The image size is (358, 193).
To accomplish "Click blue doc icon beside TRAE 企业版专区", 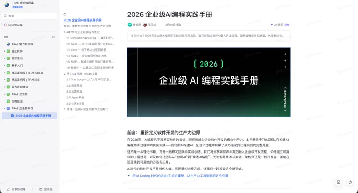I will pos(8,108).
